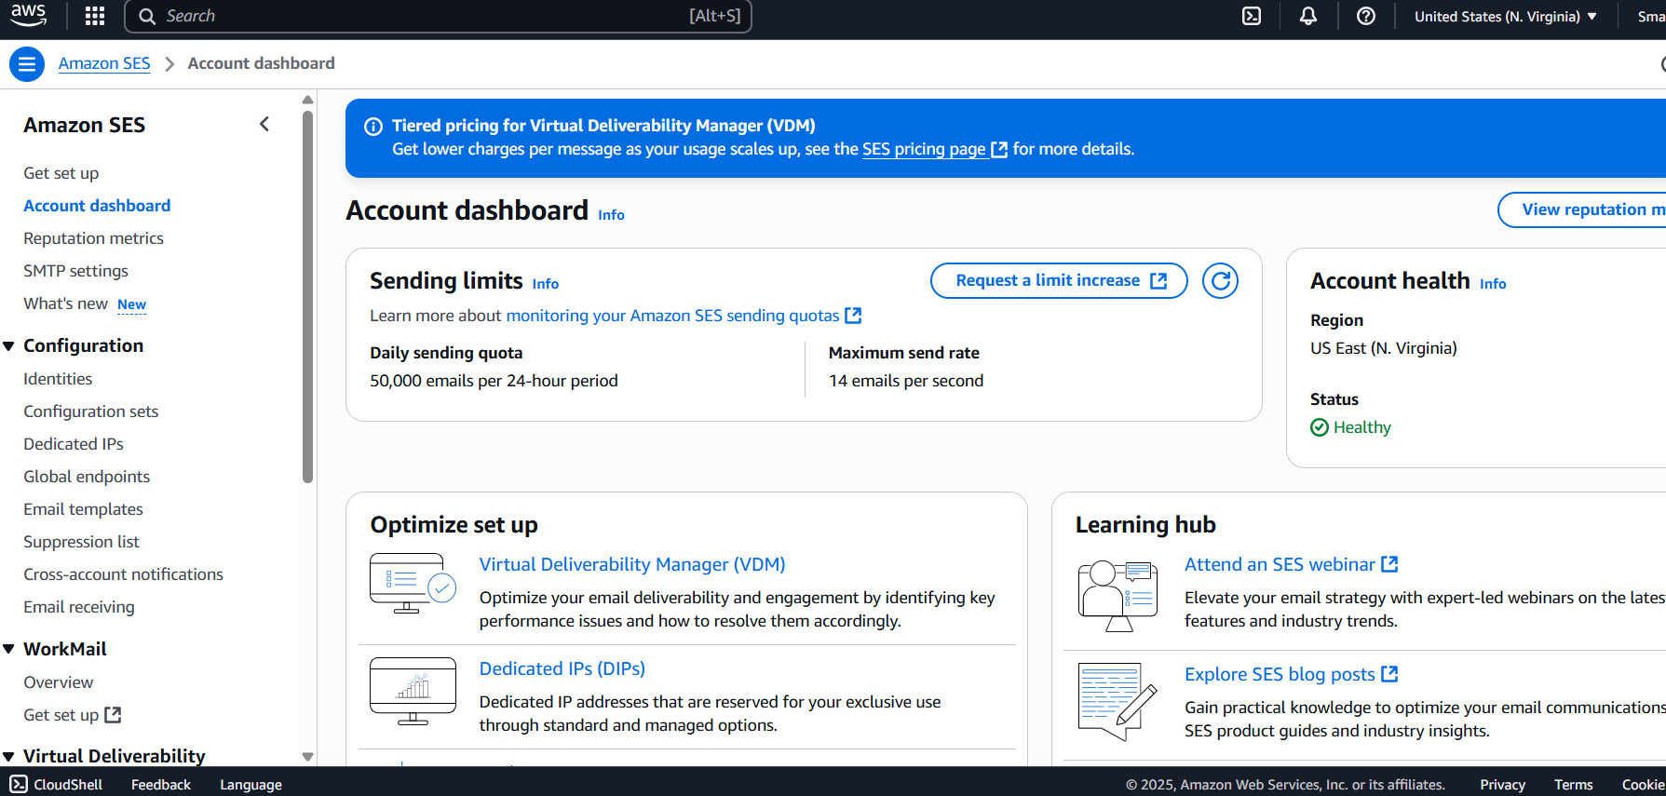
Task: Open Info link next to Sending limits
Action: 546,284
